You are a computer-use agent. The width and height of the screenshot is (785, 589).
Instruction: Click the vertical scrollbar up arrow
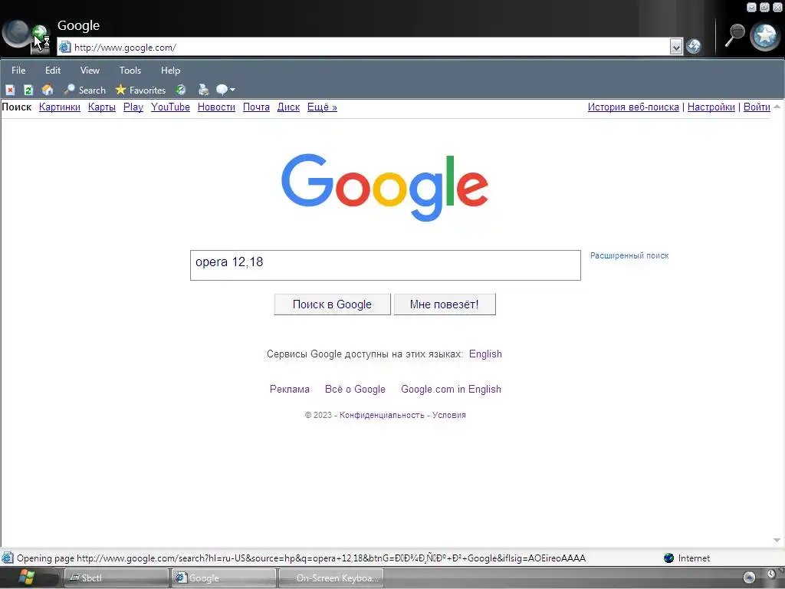tap(777, 106)
